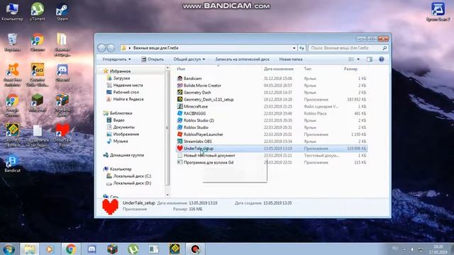This screenshot has width=454, height=255.
Task: Select the Программа для взлома Gd file
Action: [x=208, y=162]
